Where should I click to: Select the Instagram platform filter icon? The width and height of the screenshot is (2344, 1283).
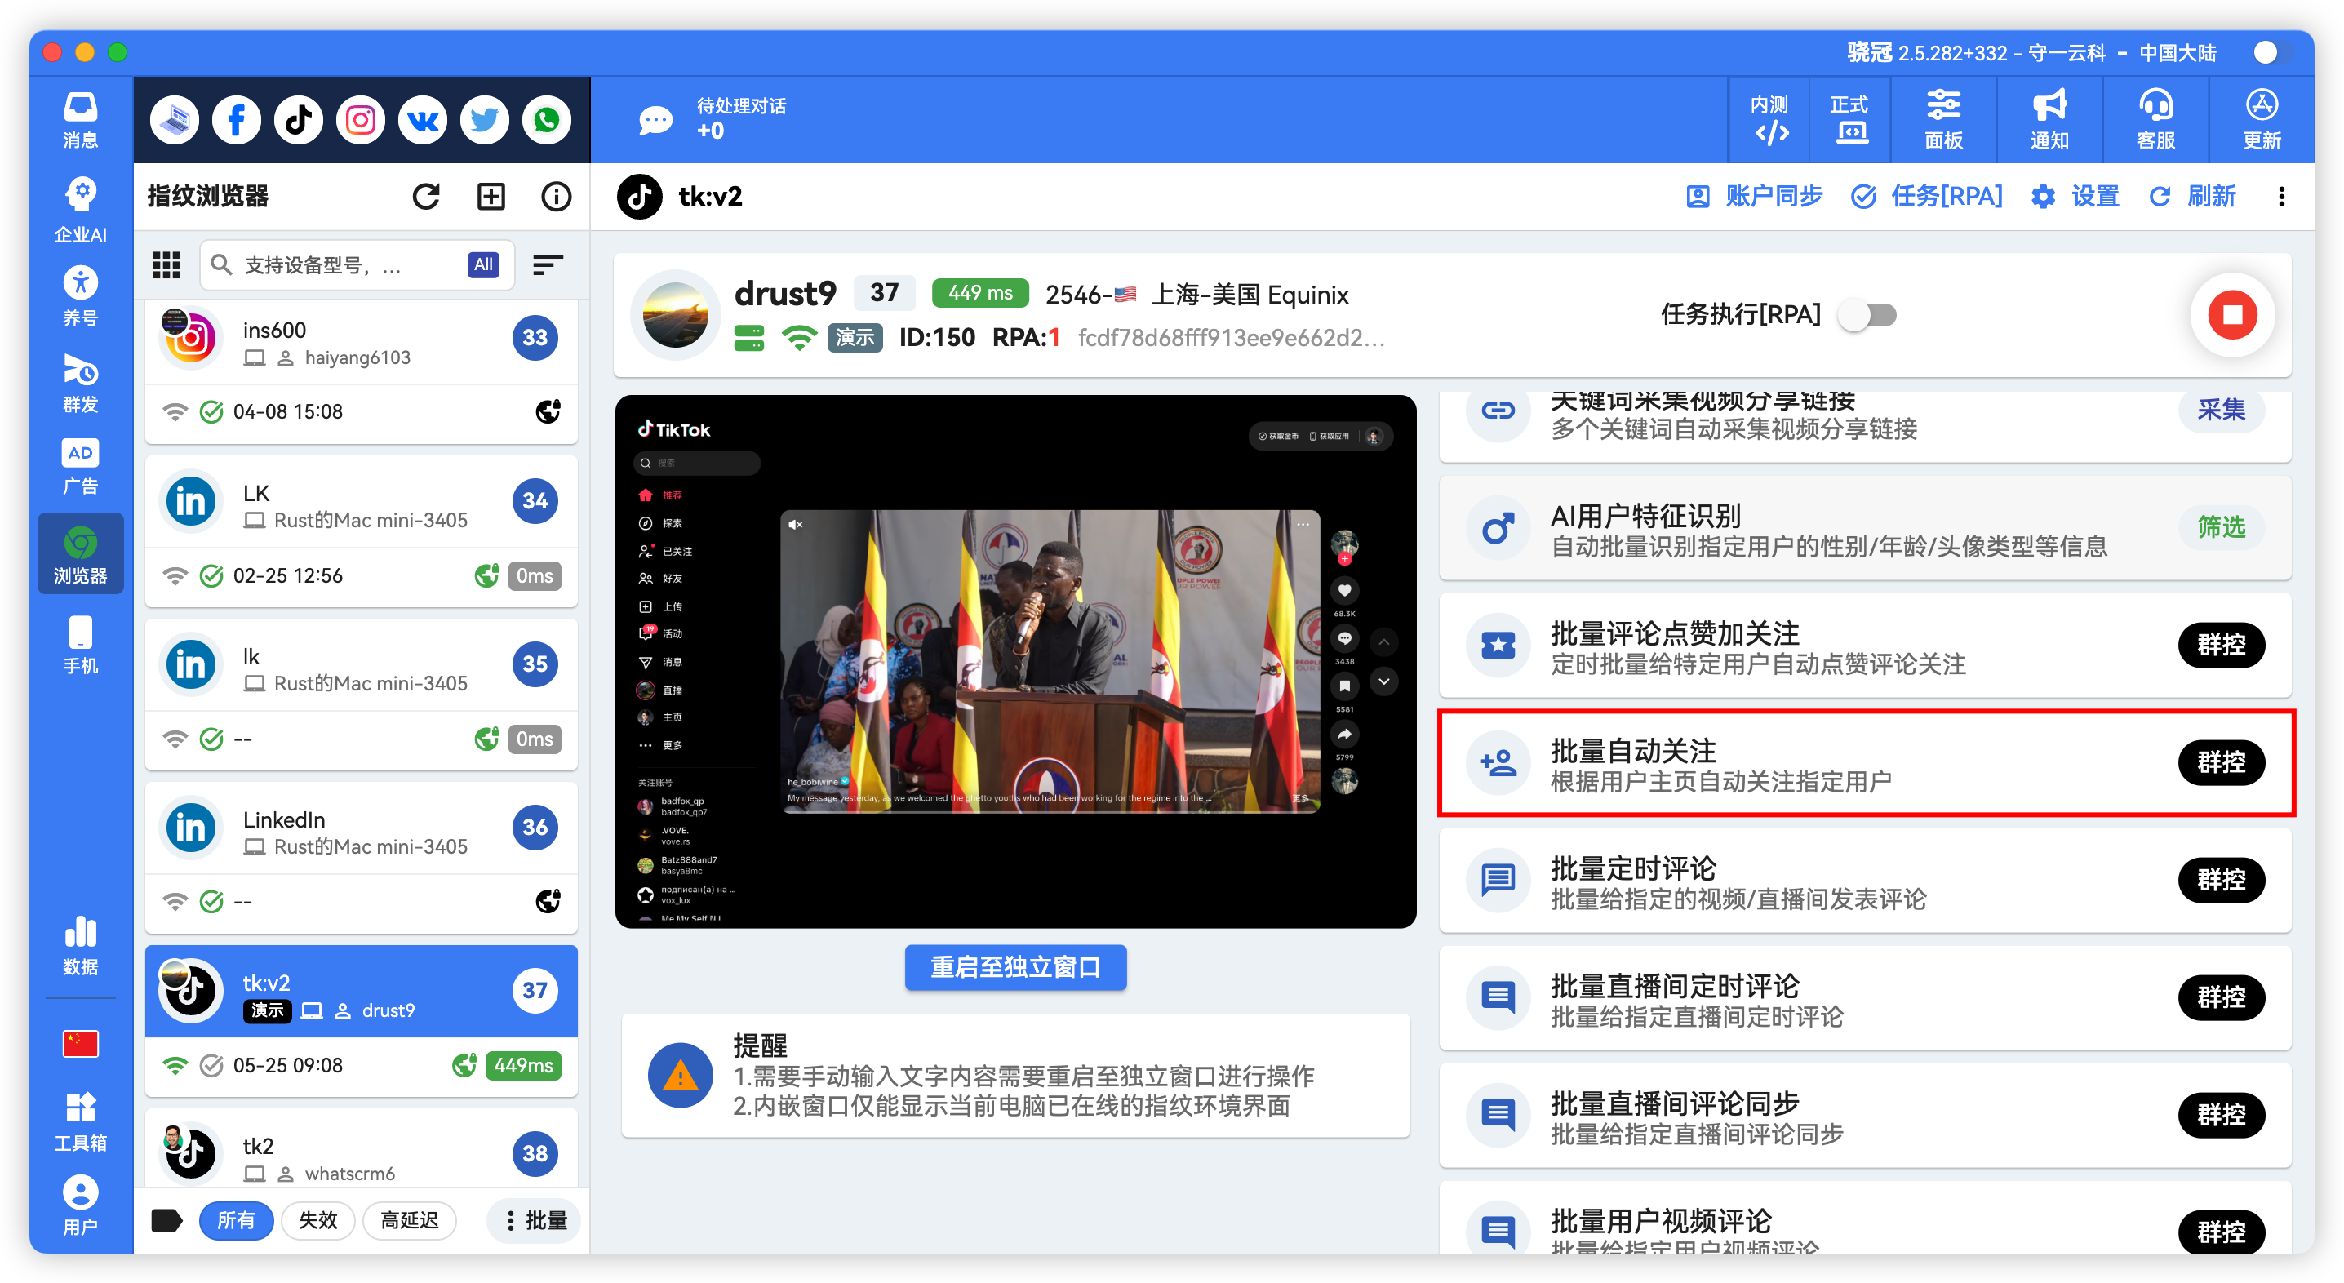click(359, 119)
